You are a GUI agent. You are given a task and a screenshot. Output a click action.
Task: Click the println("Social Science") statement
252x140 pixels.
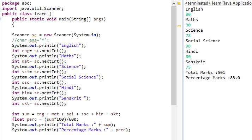click(58, 77)
